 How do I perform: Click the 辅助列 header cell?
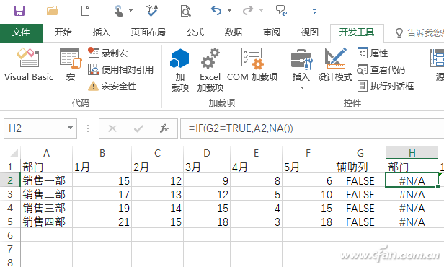360,167
